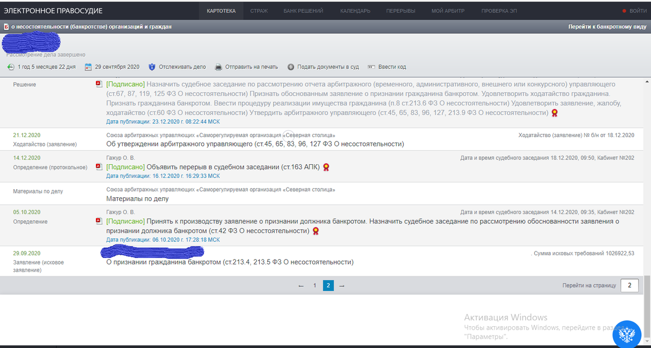Image resolution: width=651 pixels, height=348 pixels.
Task: Open the БАНК РЕШЕНИЙ menu item
Action: 303,10
